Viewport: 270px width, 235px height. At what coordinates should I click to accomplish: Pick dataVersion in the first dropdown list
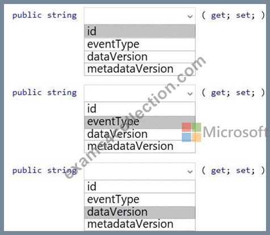point(140,57)
